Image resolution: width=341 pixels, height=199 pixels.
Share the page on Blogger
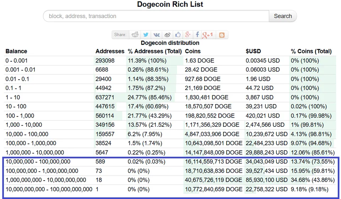pos(222,35)
